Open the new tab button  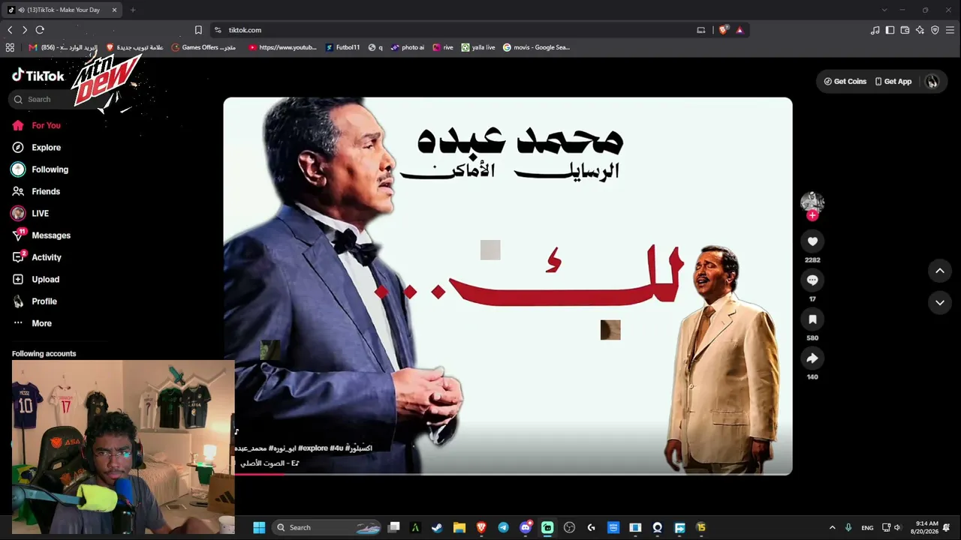click(133, 10)
